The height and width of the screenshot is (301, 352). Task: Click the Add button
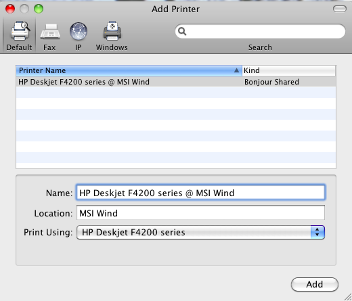pos(315,284)
